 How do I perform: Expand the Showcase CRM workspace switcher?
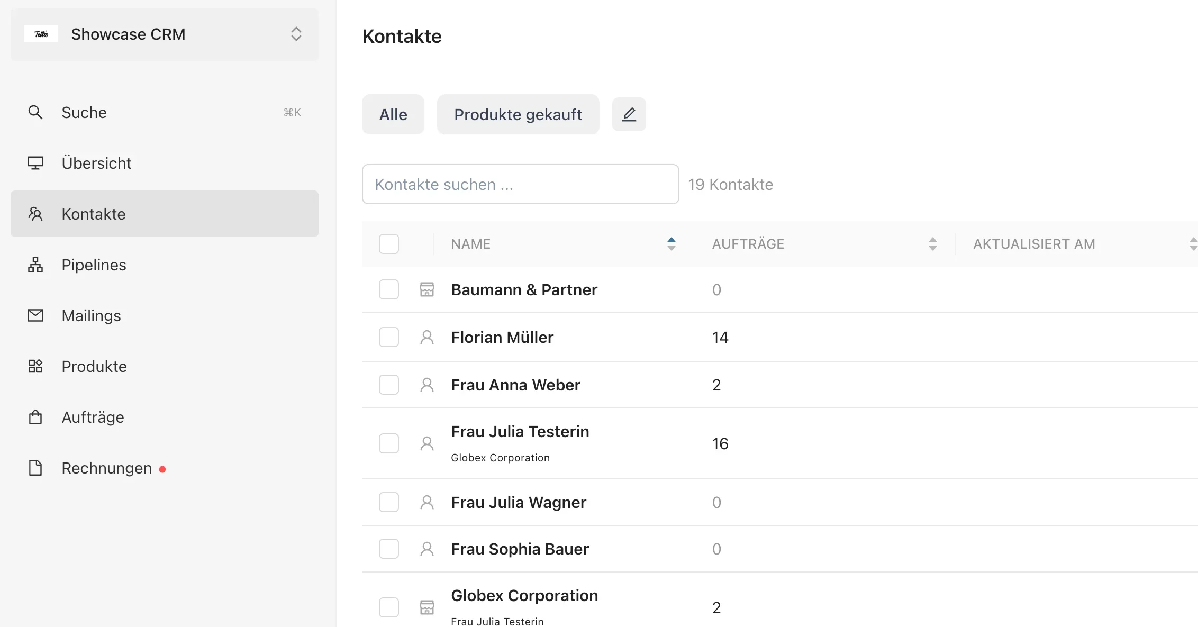click(x=296, y=34)
